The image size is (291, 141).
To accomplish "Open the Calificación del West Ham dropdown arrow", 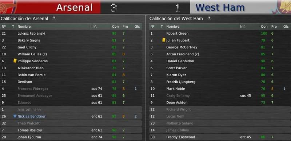I will 210,18.
